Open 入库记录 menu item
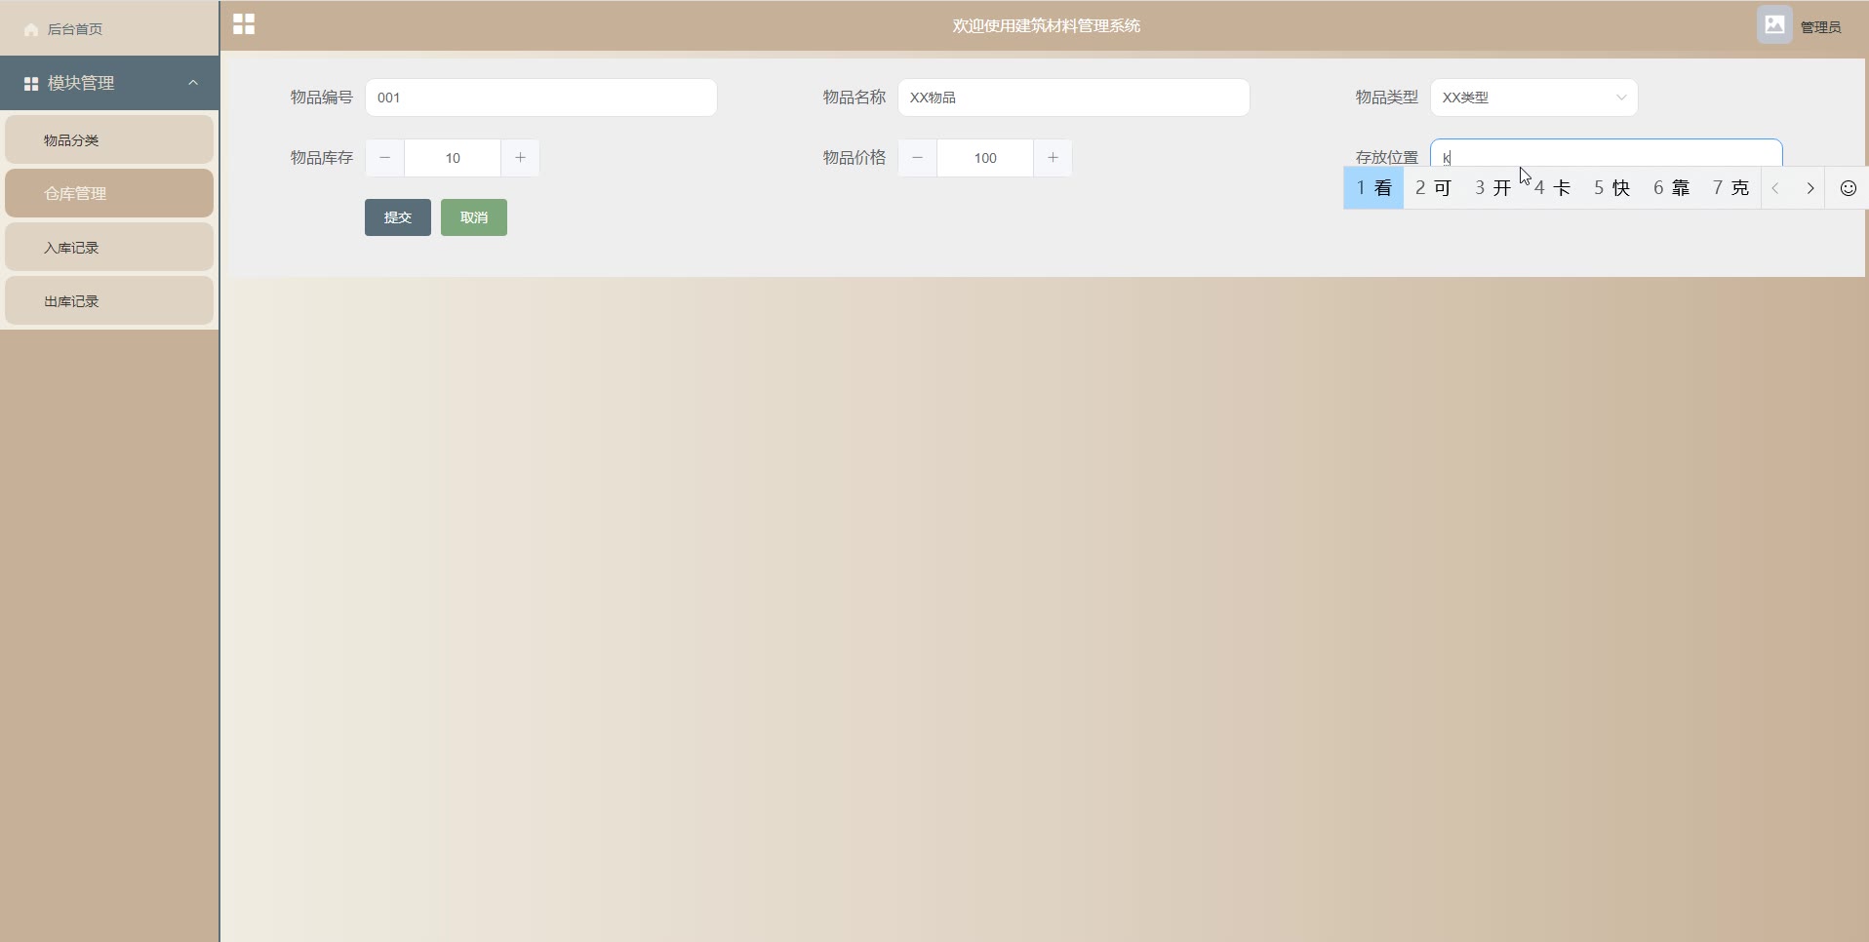This screenshot has width=1869, height=942. [x=109, y=247]
